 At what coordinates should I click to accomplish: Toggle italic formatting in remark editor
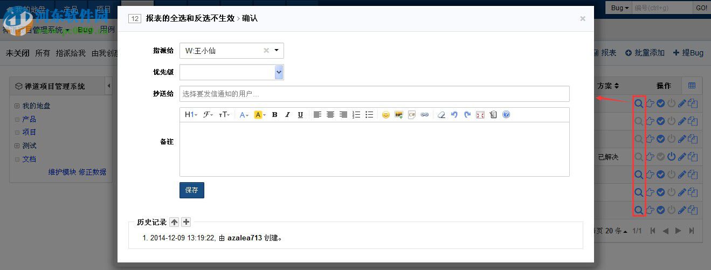pos(287,115)
